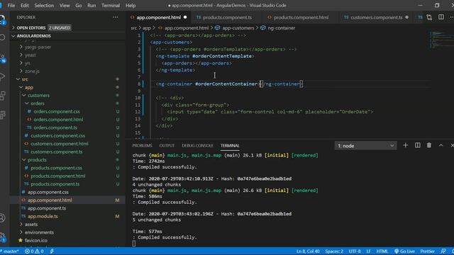Open Explorer more actions ellipsis
454x255 pixels.
pos(116,17)
